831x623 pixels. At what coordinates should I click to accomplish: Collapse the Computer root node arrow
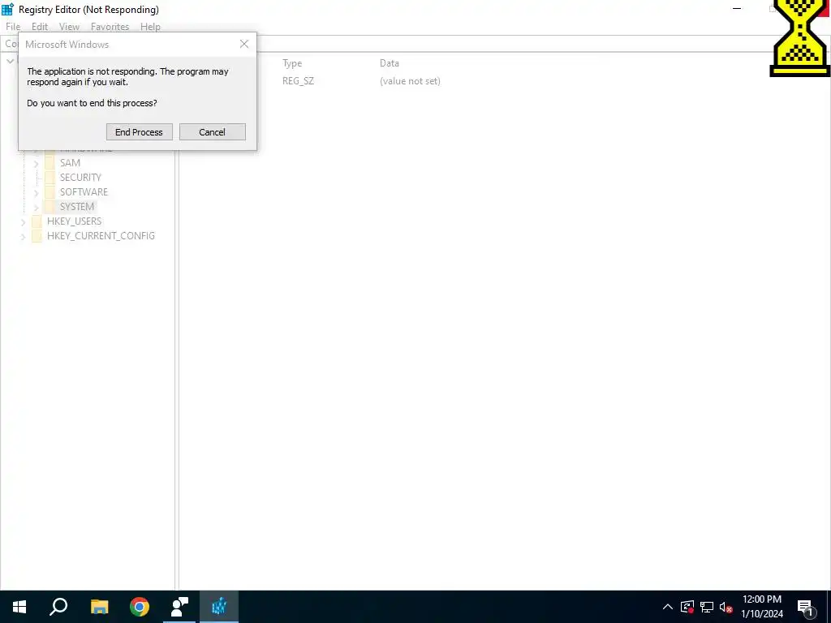(10, 62)
